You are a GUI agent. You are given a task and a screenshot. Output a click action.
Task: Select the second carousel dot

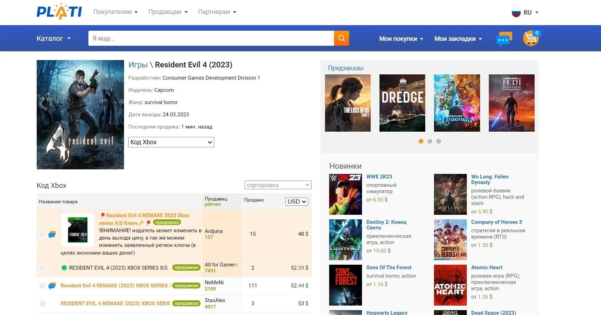(430, 141)
